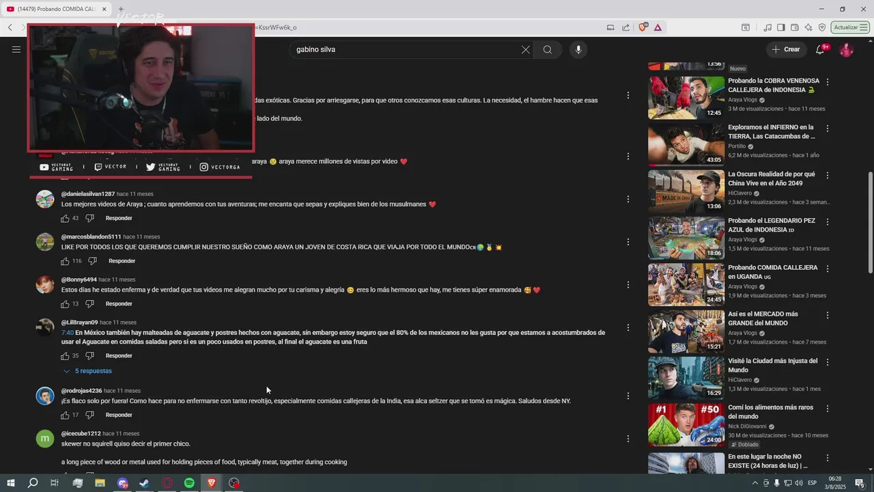Select the Probando COMIDA CALLEJERA browser tab
Image resolution: width=874 pixels, height=492 pixels.
(55, 9)
